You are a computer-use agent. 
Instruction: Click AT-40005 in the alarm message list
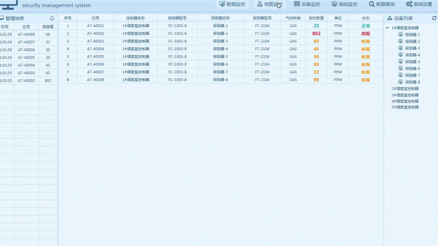coord(26,58)
